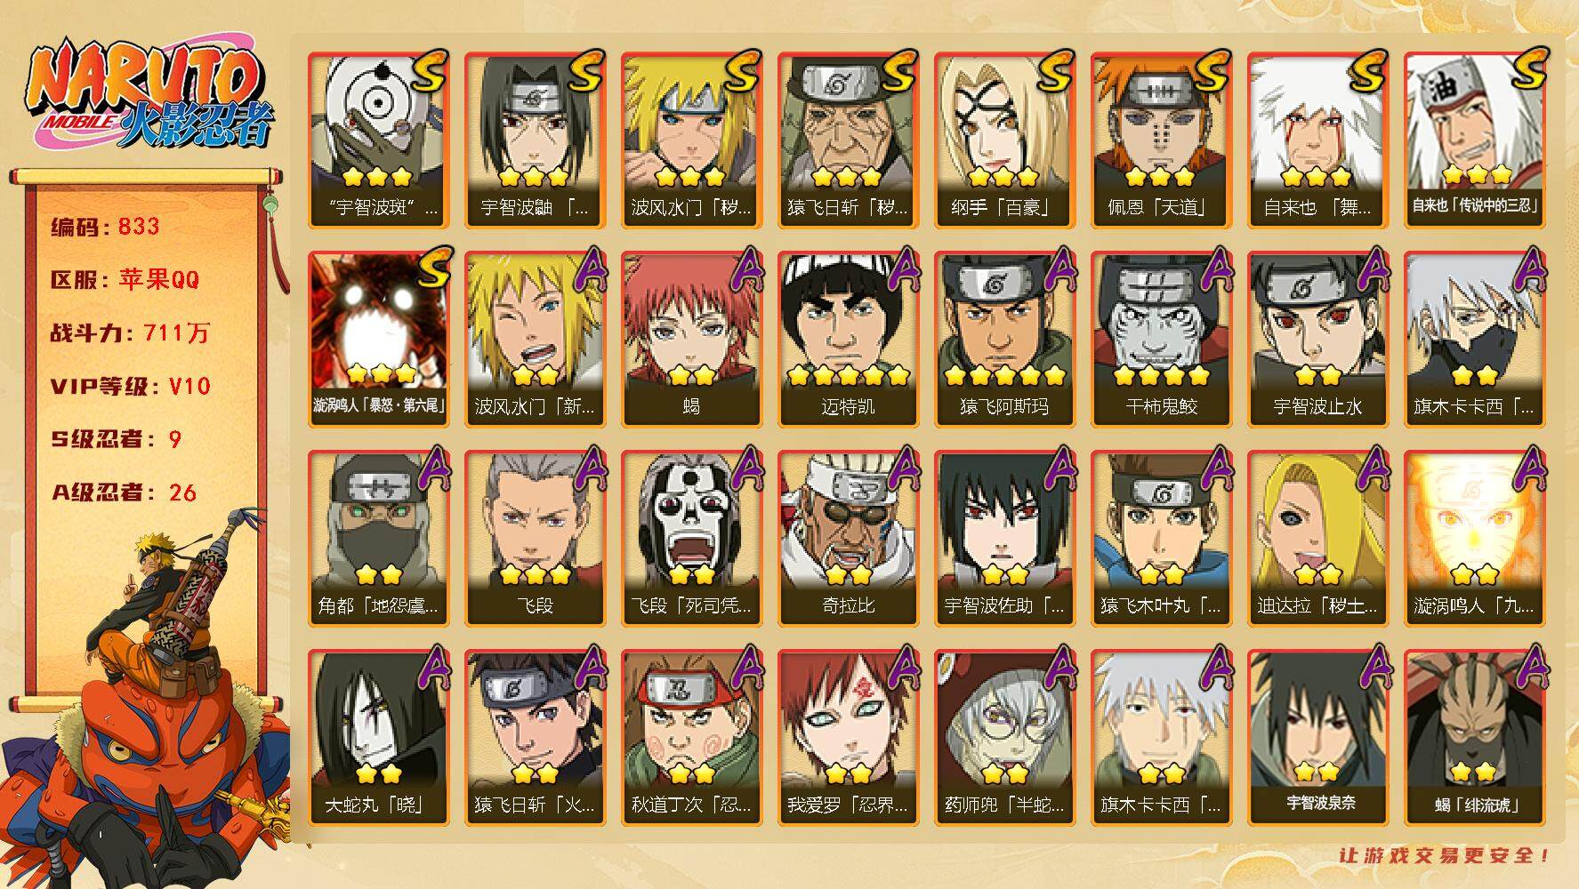Viewport: 1579px width, 889px height.
Task: Choose the 大蛇丸「晓」 card
Action: point(378,738)
